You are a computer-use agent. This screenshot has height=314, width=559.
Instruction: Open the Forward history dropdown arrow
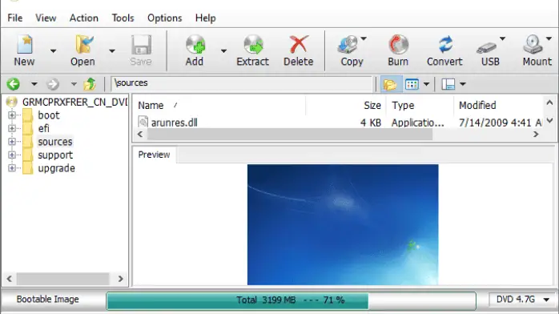74,84
